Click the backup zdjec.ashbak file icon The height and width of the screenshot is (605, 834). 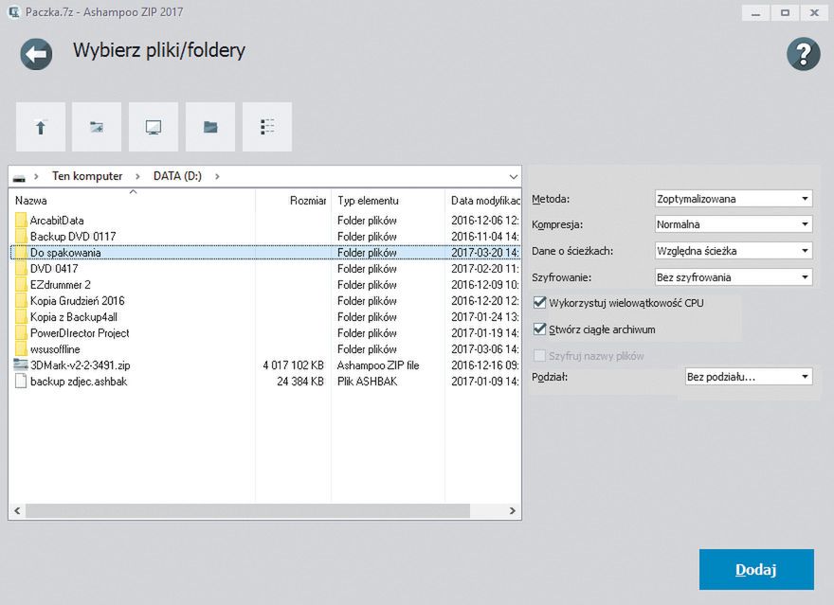[21, 381]
